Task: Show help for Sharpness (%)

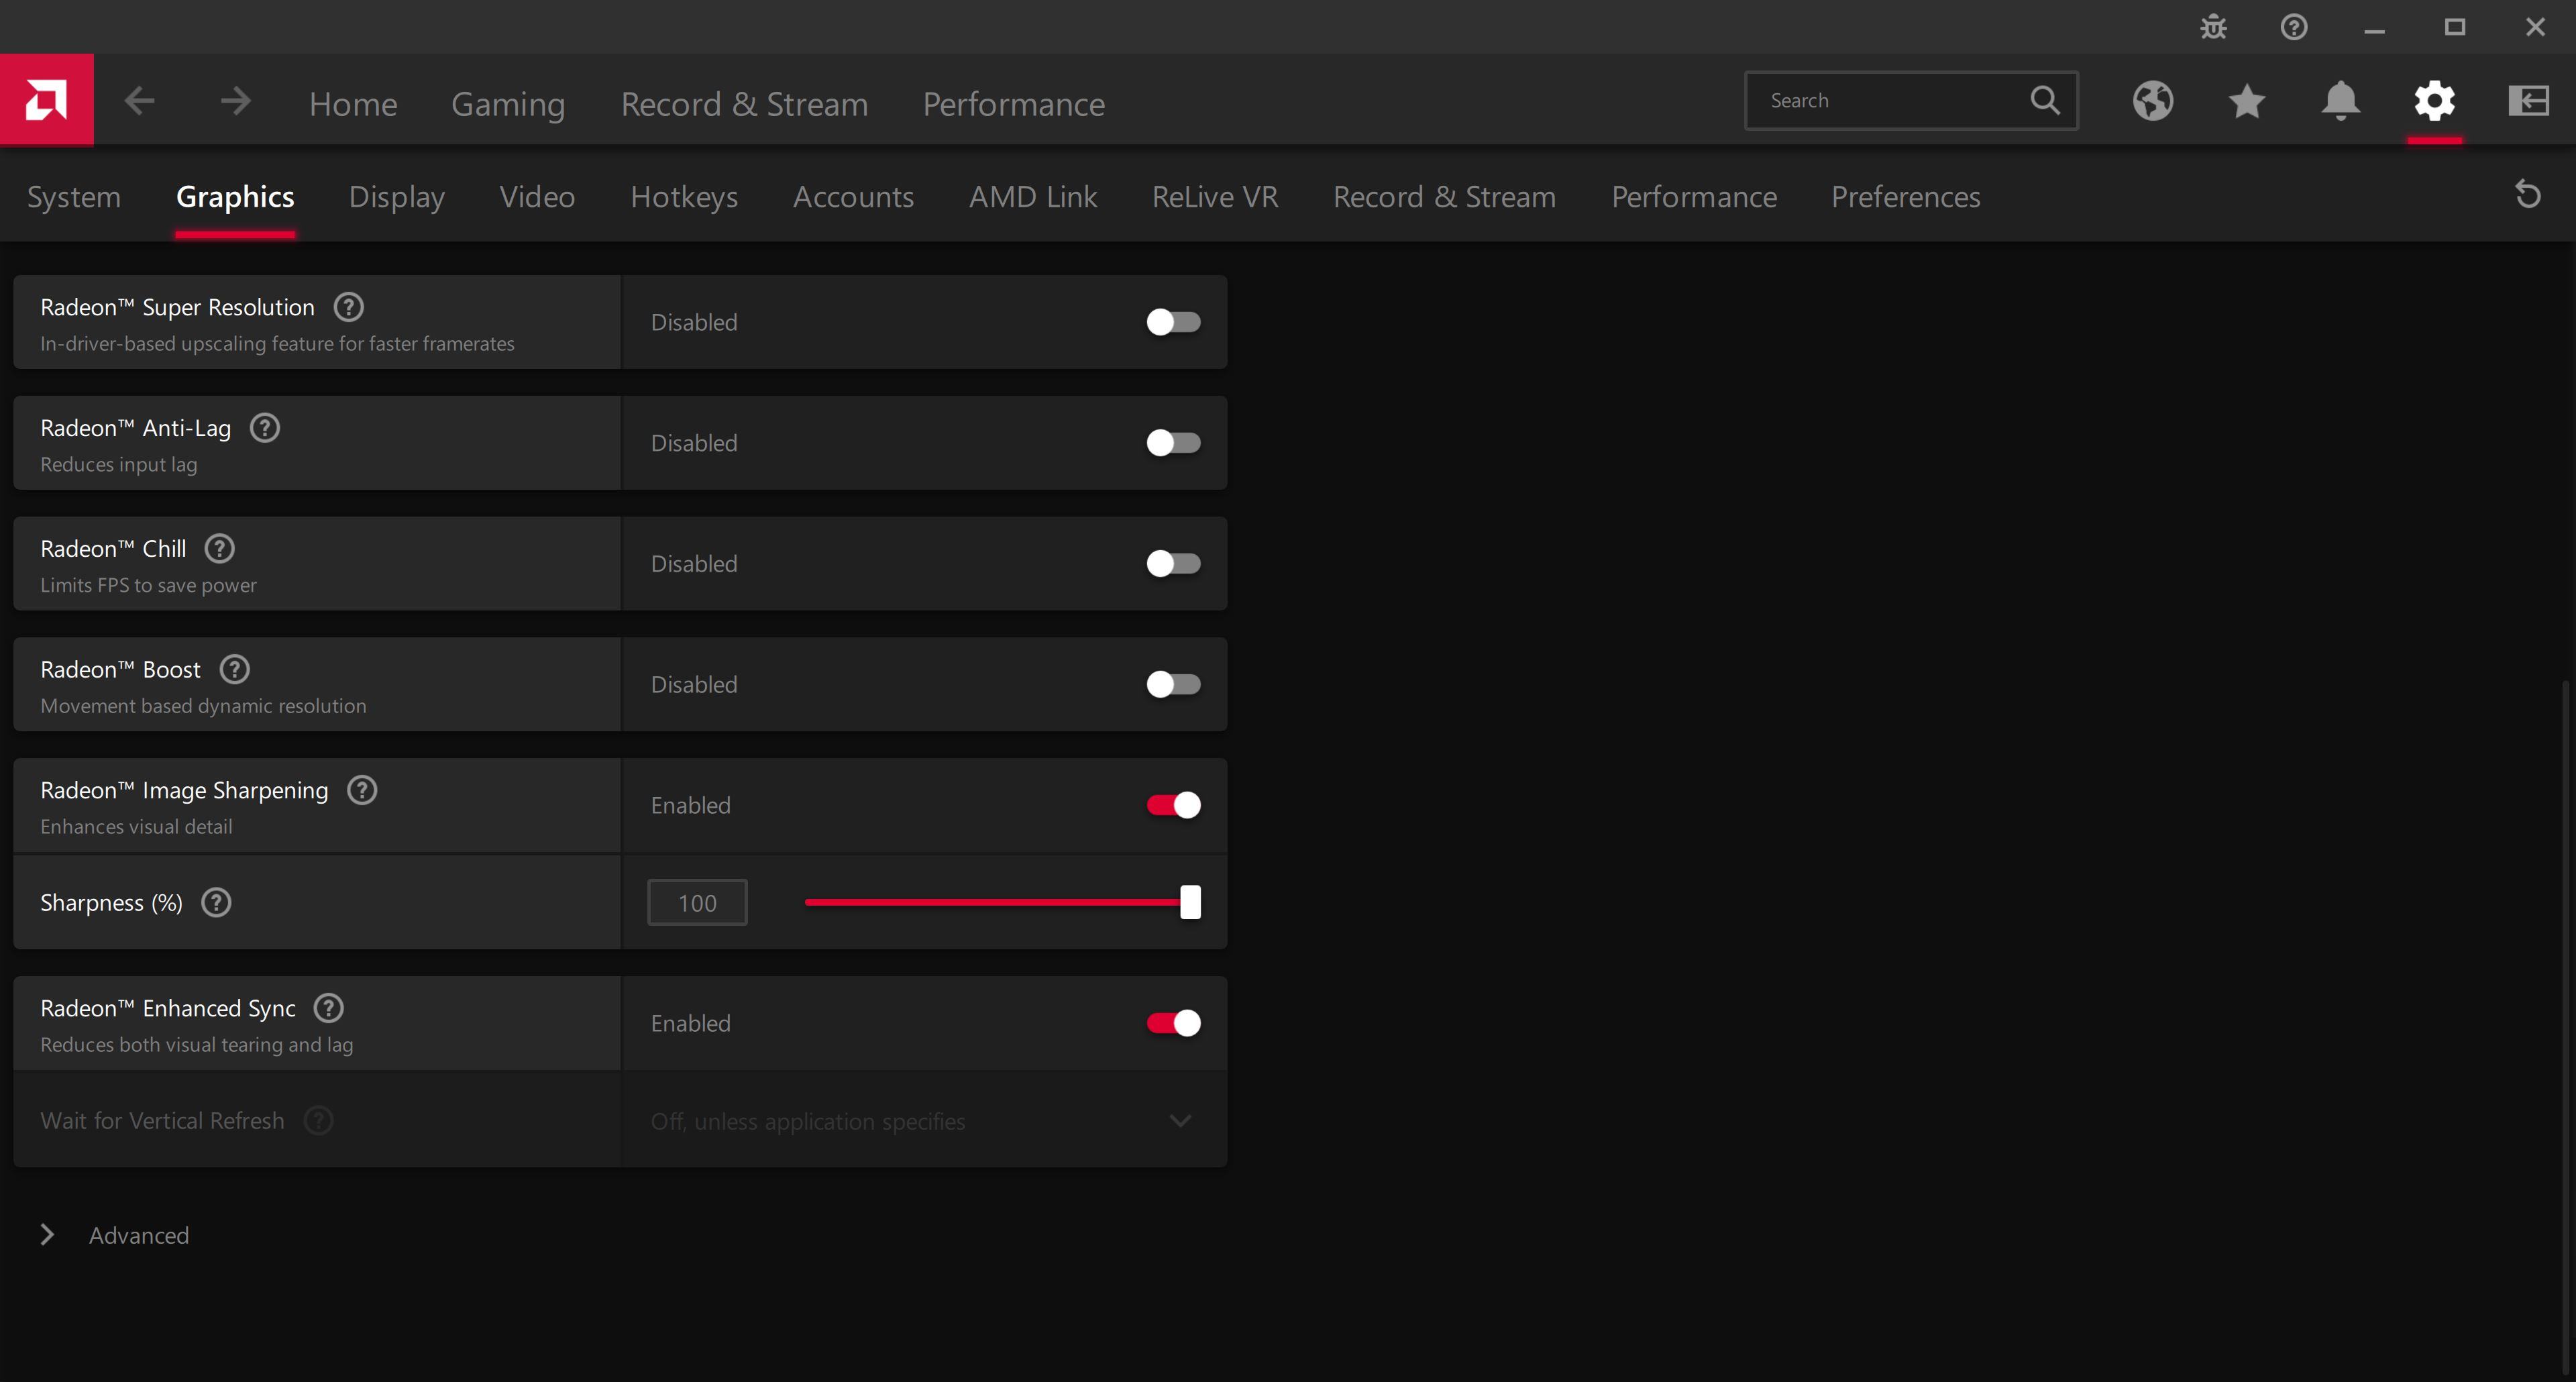Action: (x=216, y=903)
